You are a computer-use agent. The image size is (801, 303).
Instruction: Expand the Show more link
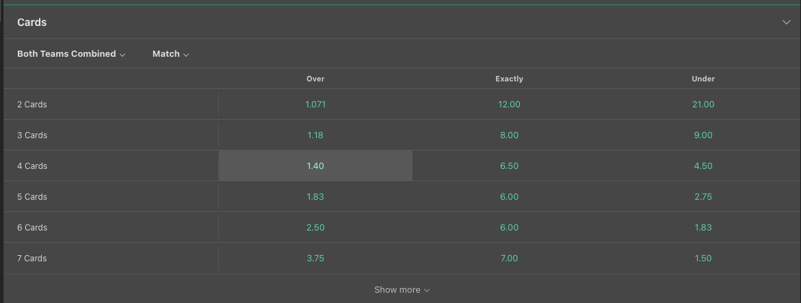402,290
